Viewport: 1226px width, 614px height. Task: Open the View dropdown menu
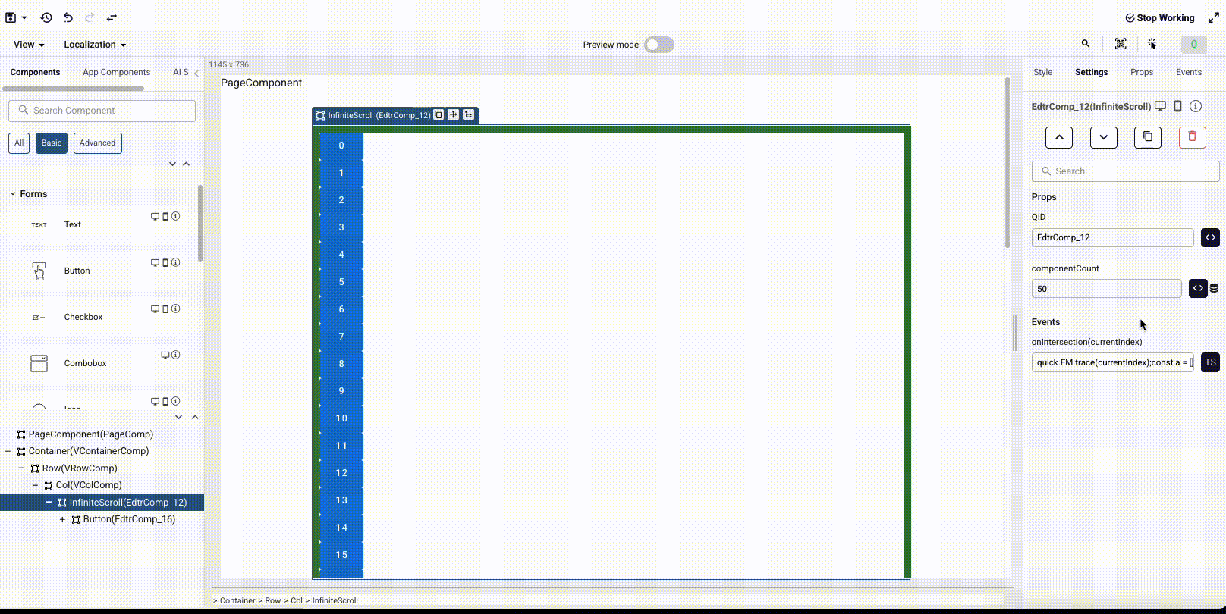point(29,45)
